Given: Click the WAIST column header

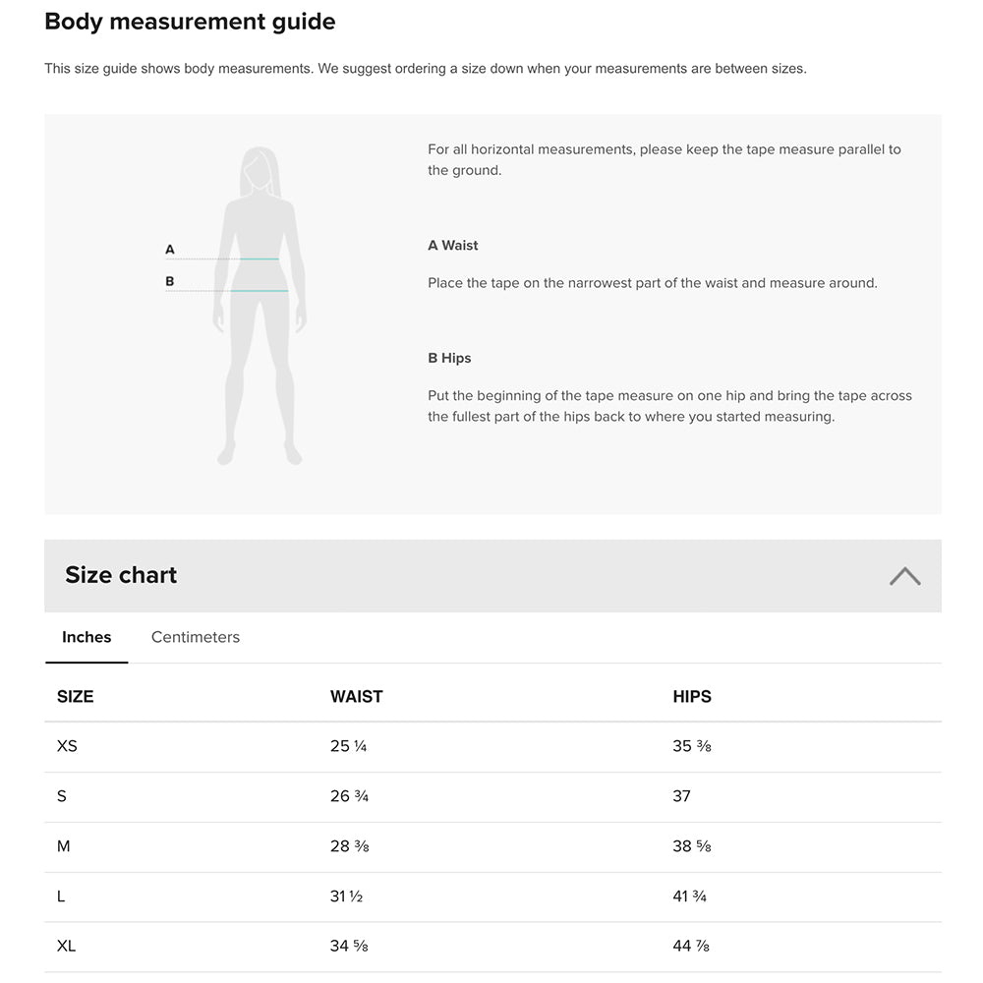Looking at the screenshot, I should 356,696.
